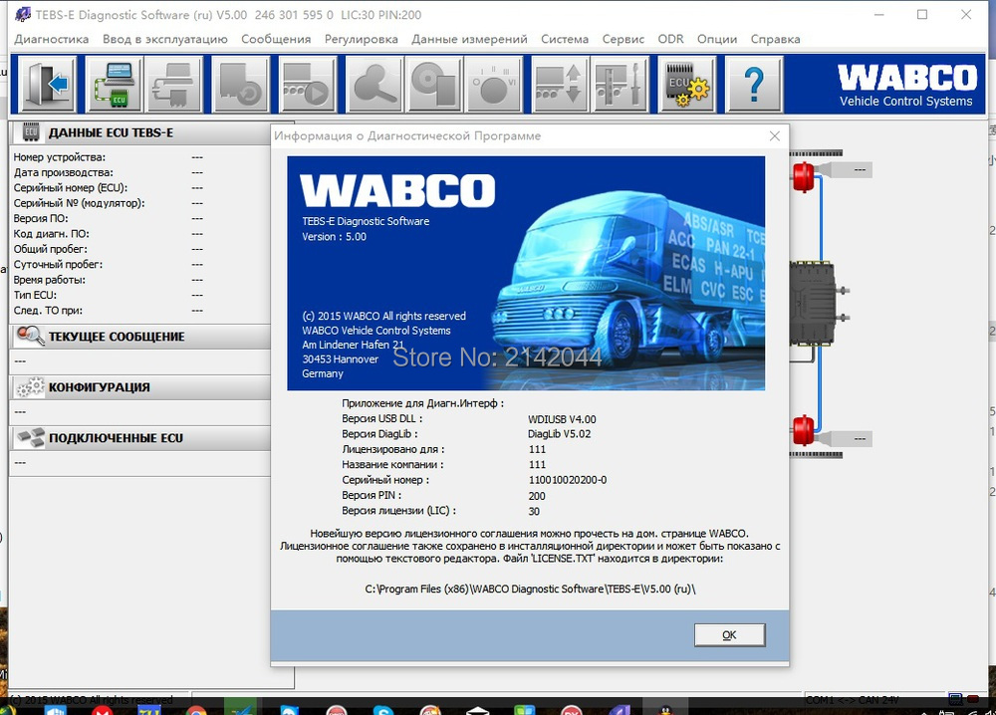Start diagnosis with the laptop-ECU icon
This screenshot has width=996, height=715.
click(x=114, y=85)
